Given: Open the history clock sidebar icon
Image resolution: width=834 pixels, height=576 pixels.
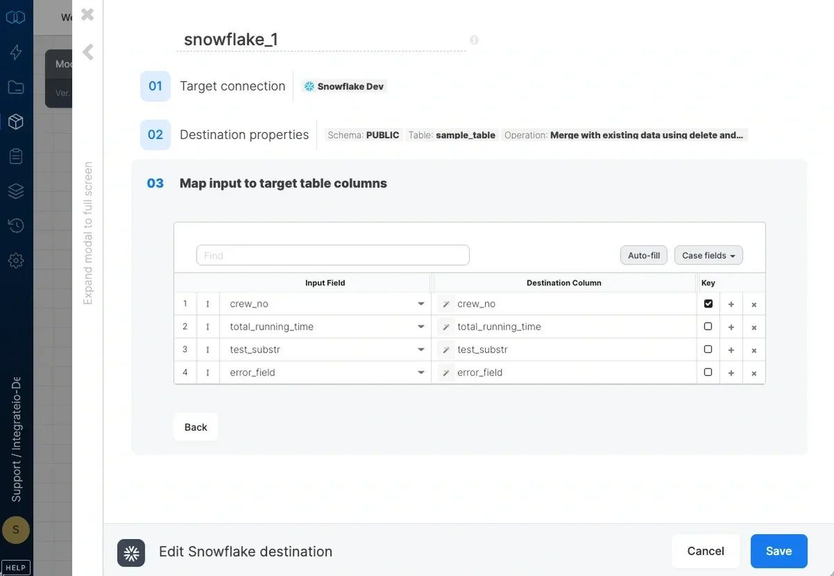Looking at the screenshot, I should (15, 225).
